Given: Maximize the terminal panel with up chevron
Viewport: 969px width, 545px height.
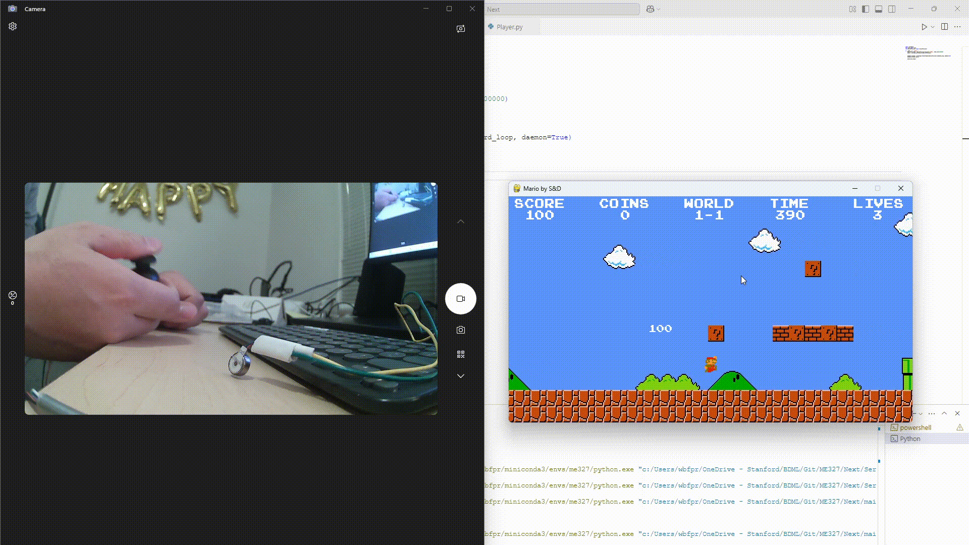Looking at the screenshot, I should (x=944, y=413).
